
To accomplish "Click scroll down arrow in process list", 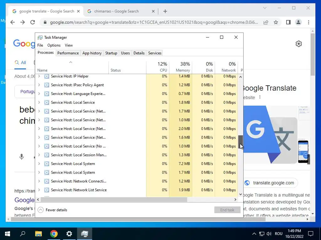I will click(x=240, y=194).
